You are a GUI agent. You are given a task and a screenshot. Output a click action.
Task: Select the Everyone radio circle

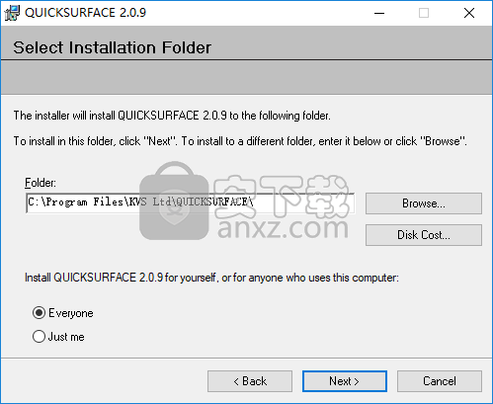(39, 312)
